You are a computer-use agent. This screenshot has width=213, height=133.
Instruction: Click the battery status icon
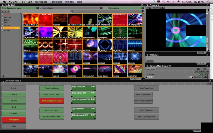pos(184,2)
